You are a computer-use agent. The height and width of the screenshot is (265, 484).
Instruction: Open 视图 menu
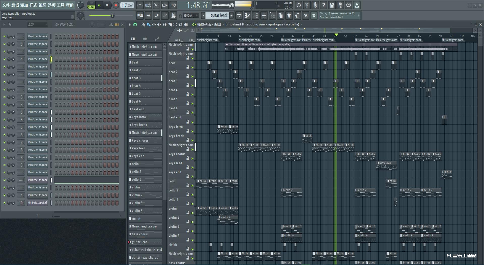pos(42,5)
